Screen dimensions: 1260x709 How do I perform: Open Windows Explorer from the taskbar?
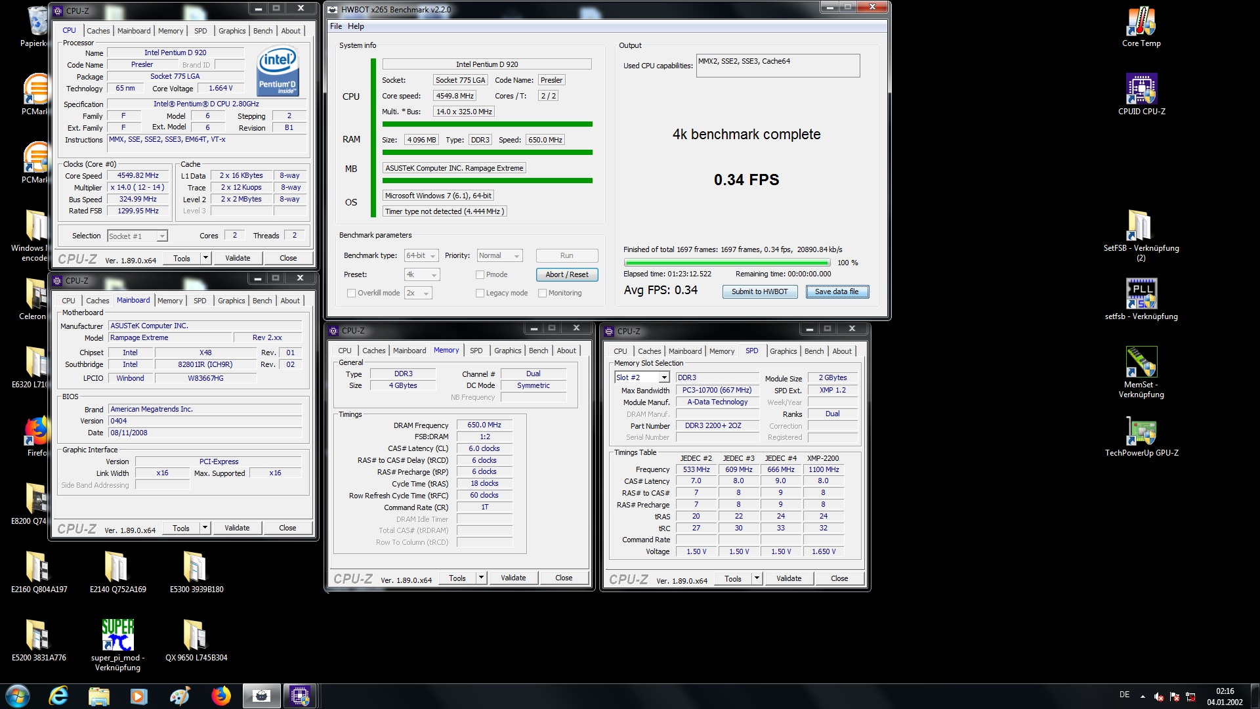point(99,696)
